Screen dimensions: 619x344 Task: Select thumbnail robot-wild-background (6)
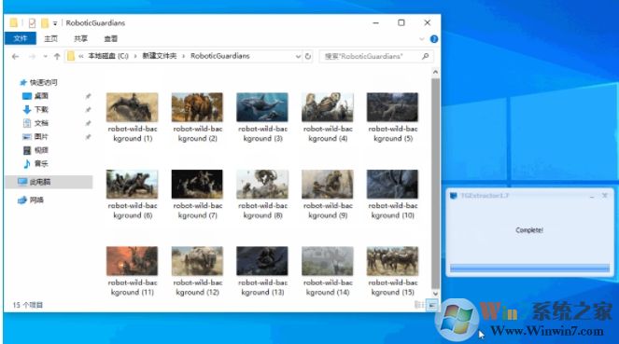[x=133, y=184]
